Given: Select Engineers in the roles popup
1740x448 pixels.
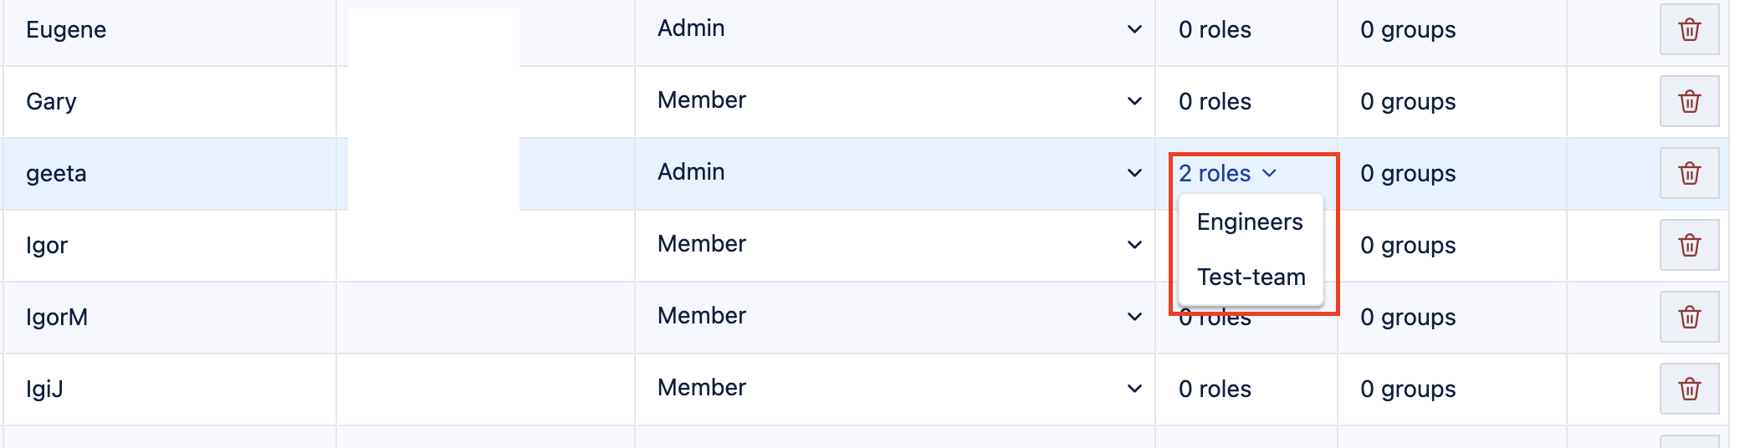Looking at the screenshot, I should click(1250, 222).
